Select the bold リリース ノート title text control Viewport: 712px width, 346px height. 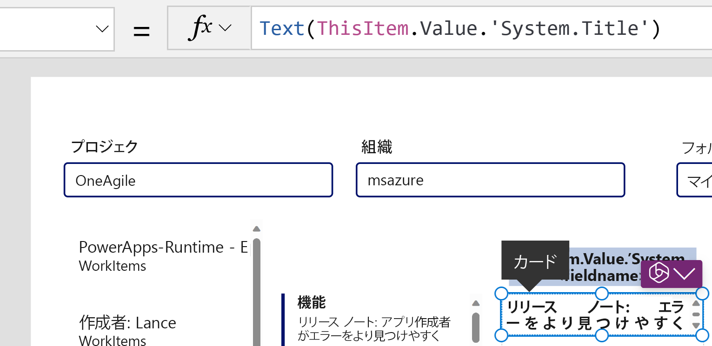(x=596, y=315)
